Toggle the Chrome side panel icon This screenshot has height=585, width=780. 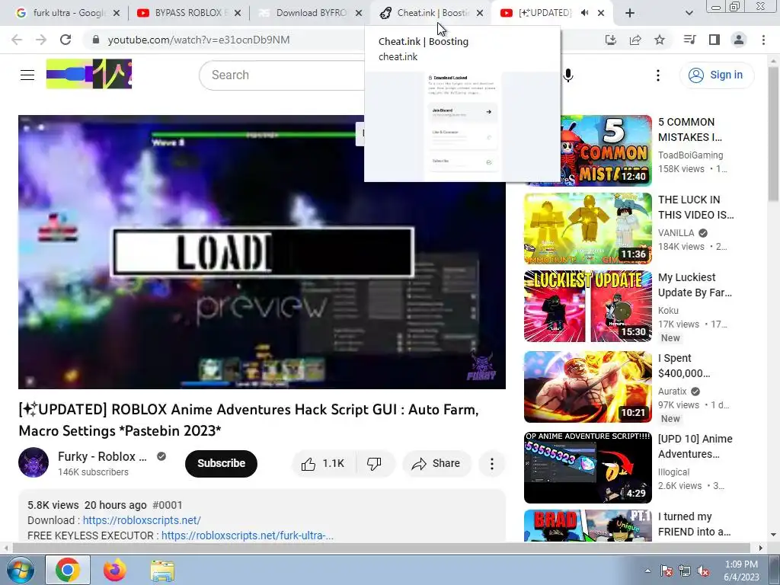click(x=714, y=40)
